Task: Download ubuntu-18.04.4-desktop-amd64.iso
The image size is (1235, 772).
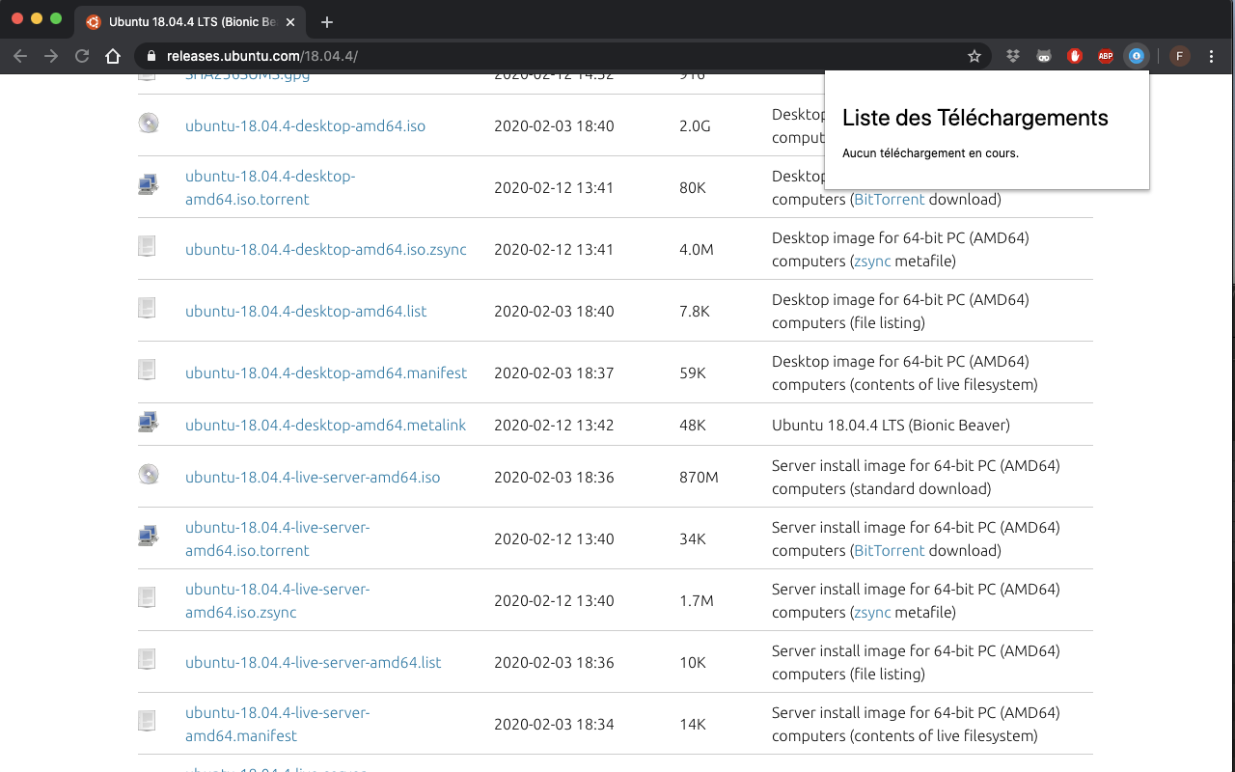Action: [x=305, y=126]
